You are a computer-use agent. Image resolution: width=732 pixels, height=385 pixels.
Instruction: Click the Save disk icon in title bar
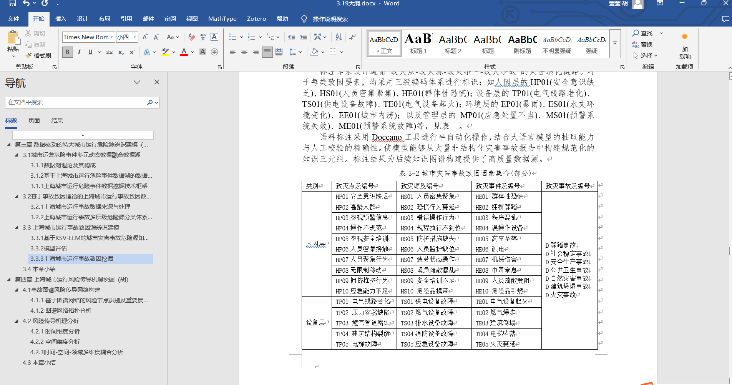click(x=12, y=3)
